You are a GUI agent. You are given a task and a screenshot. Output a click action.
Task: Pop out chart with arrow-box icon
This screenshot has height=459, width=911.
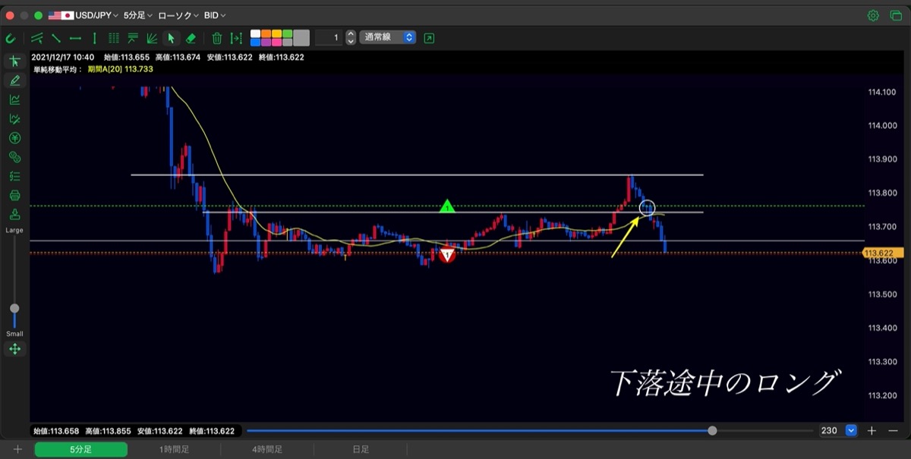pyautogui.click(x=430, y=38)
